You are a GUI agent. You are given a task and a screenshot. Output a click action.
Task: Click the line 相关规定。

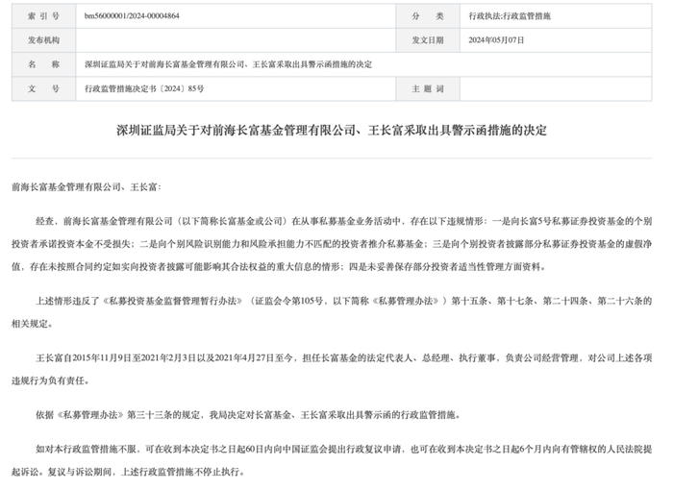[33, 324]
